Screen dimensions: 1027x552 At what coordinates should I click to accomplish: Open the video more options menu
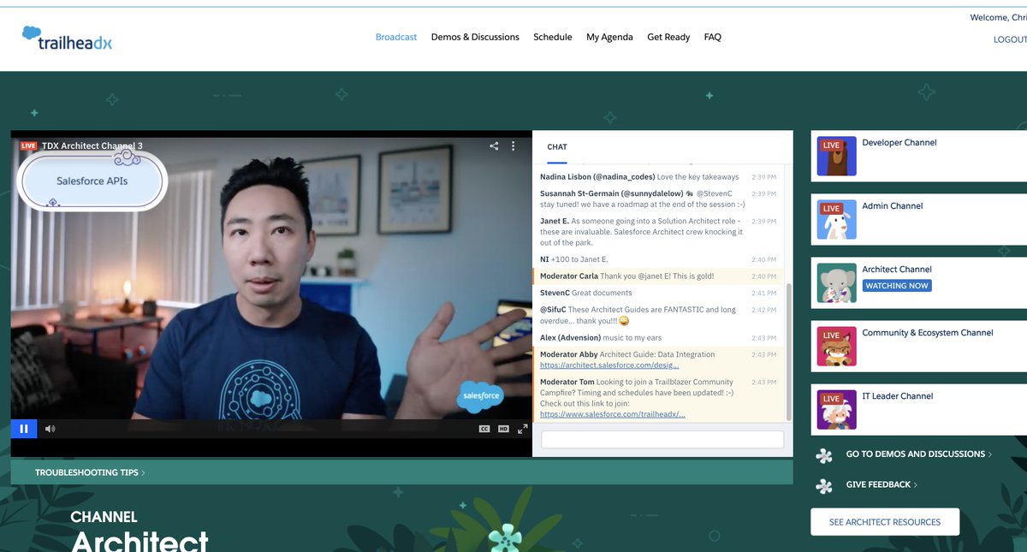coord(513,145)
